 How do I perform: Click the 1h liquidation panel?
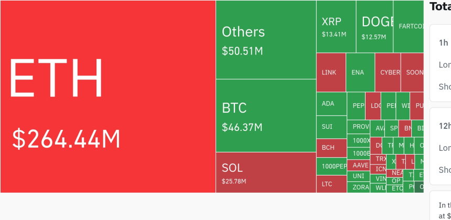tap(439, 63)
